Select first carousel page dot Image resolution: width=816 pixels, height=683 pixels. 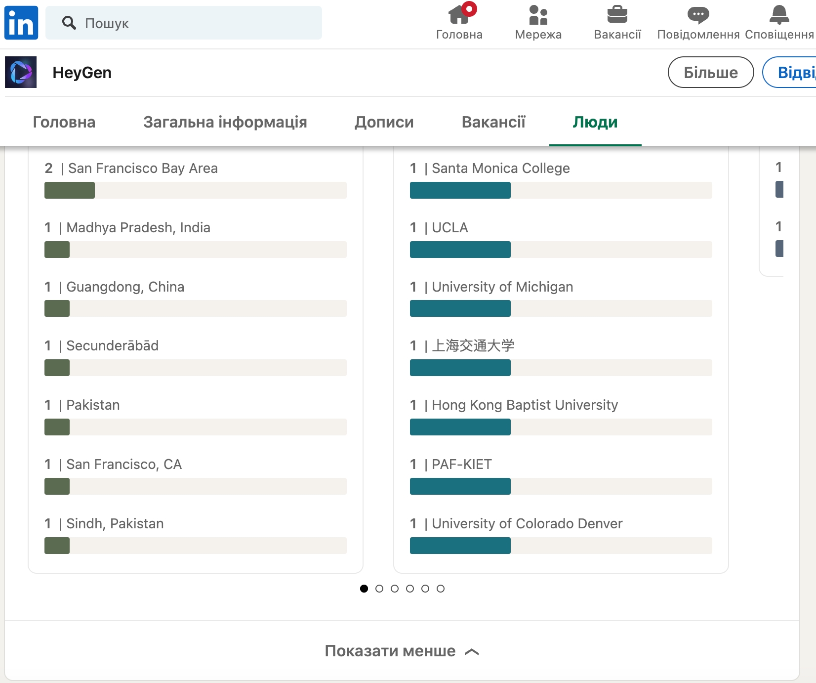tap(364, 589)
